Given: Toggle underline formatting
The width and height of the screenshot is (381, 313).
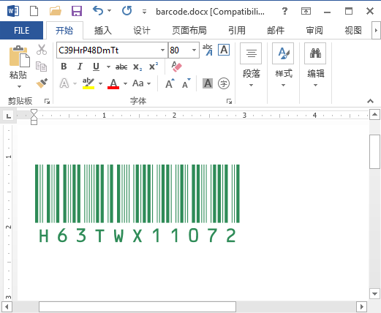Looking at the screenshot, I should [96, 67].
